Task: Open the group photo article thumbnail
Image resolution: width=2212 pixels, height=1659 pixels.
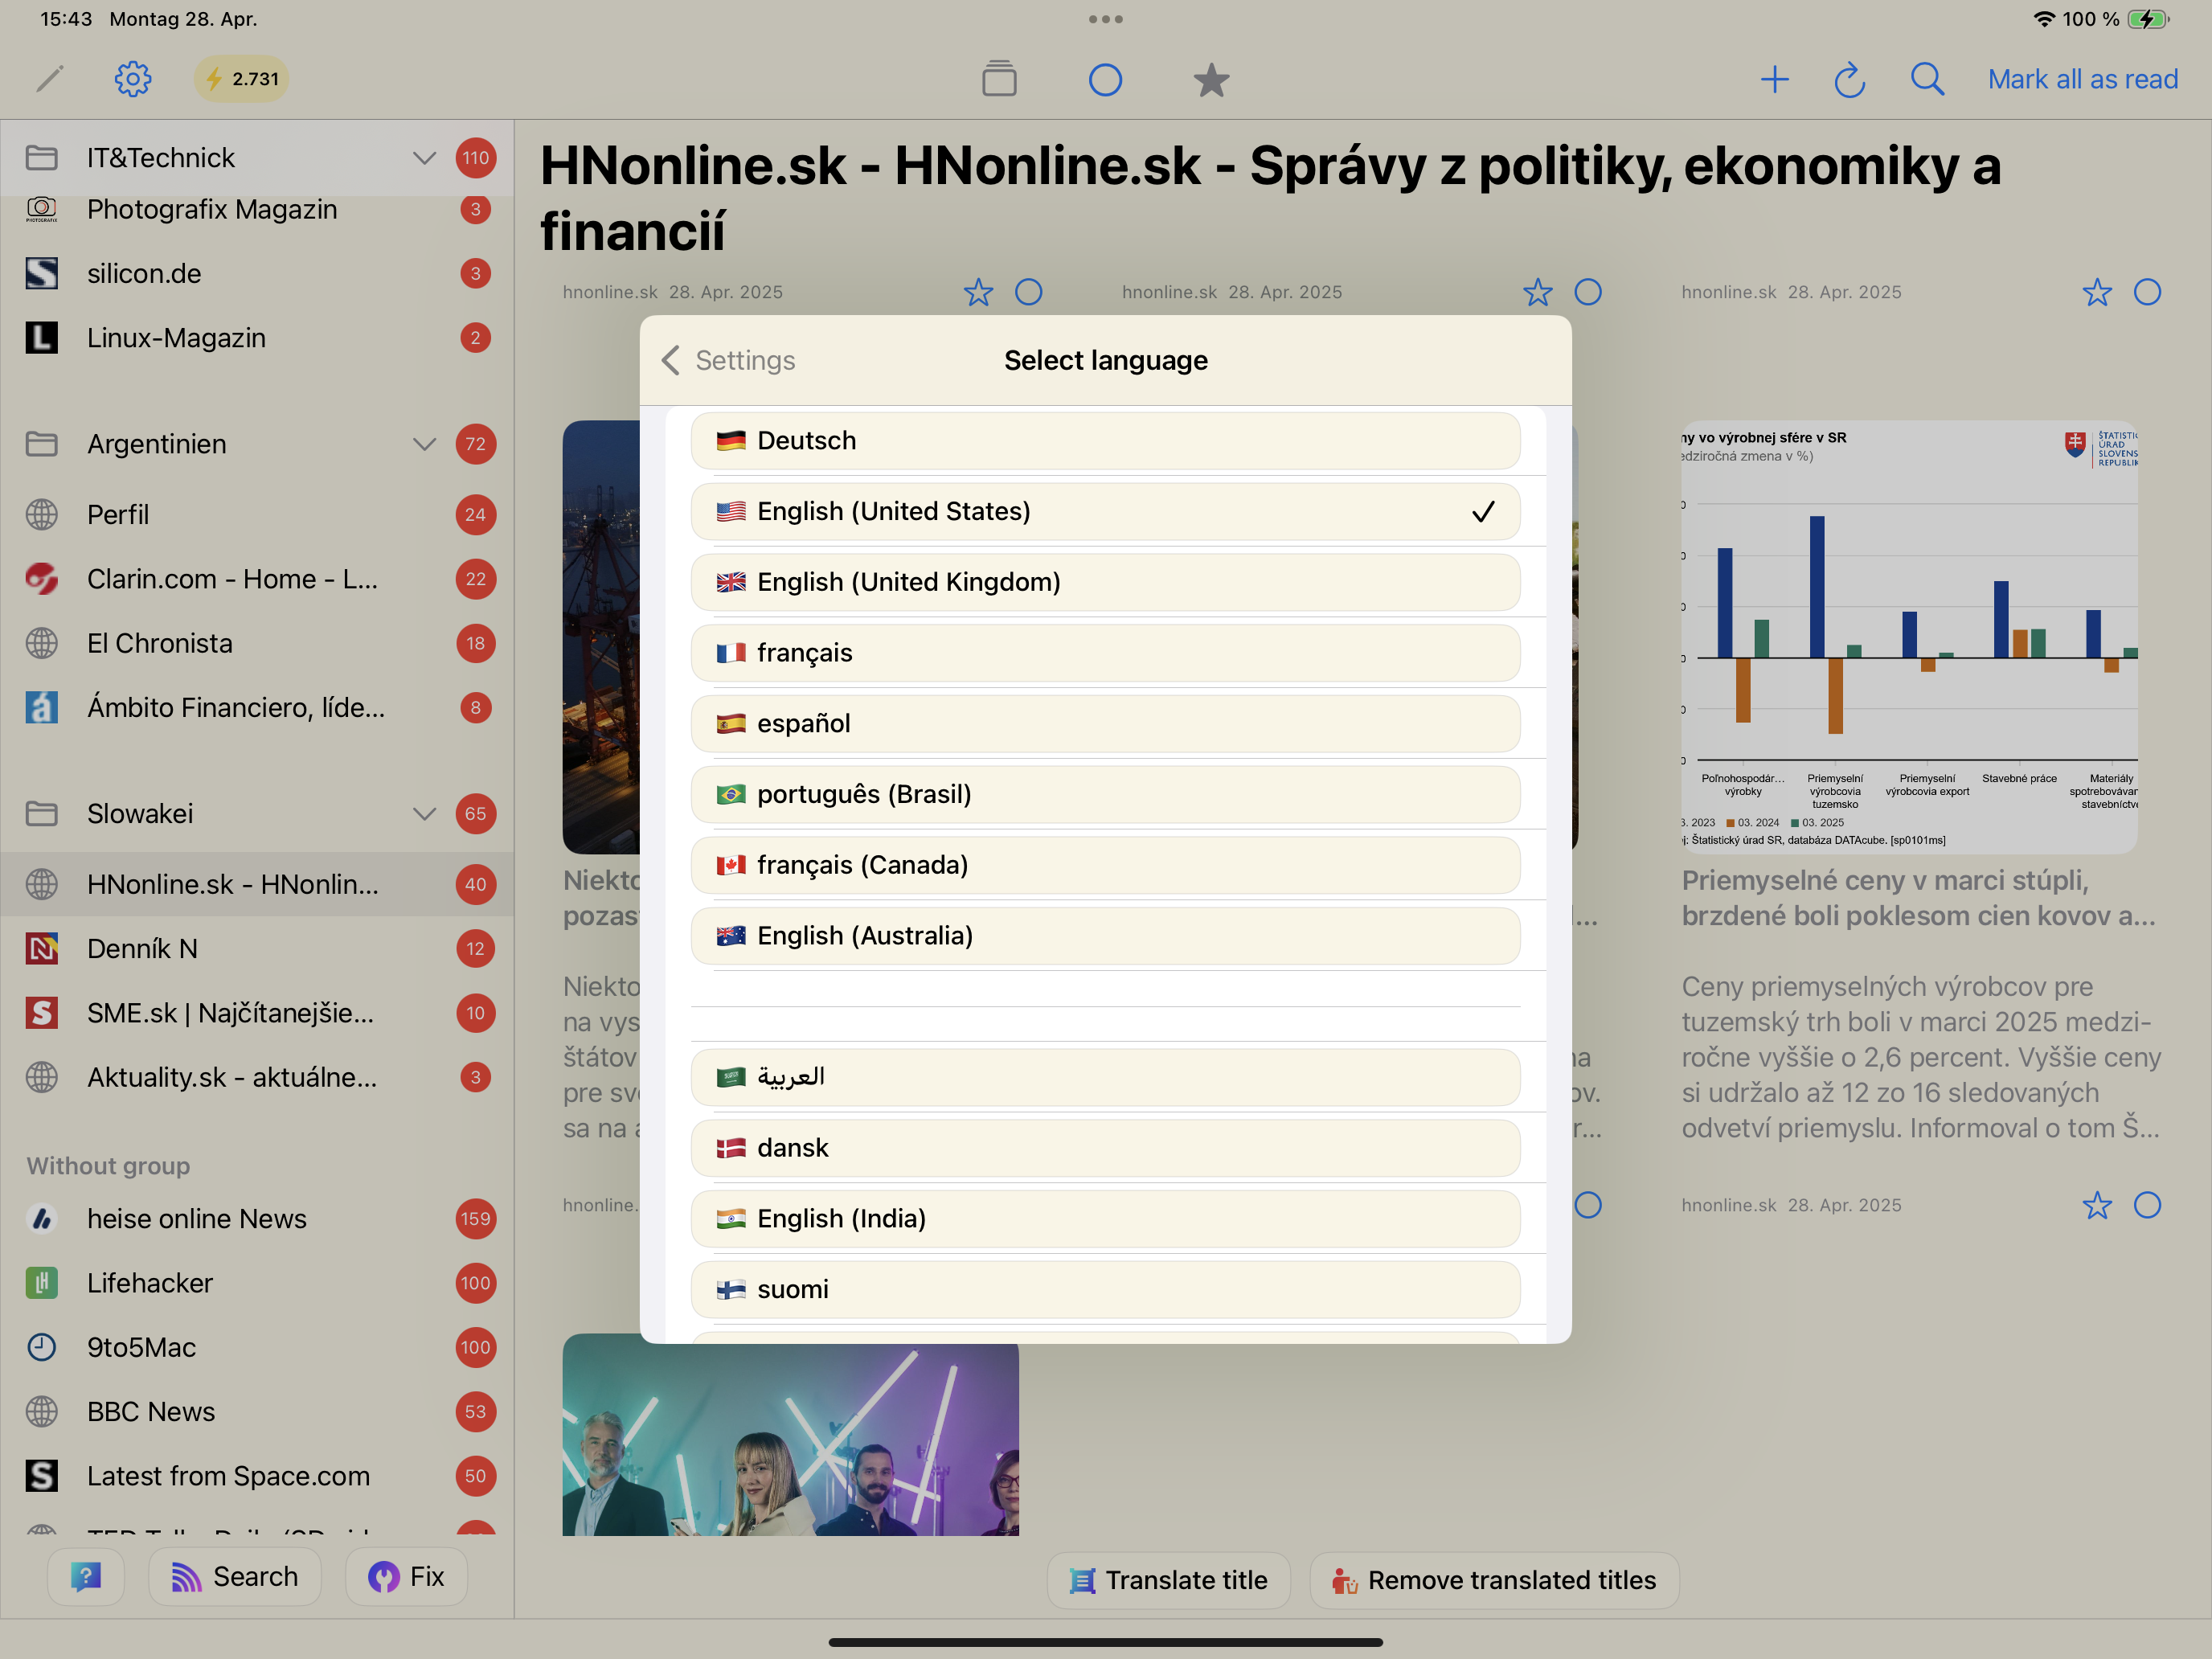Action: pos(791,1435)
